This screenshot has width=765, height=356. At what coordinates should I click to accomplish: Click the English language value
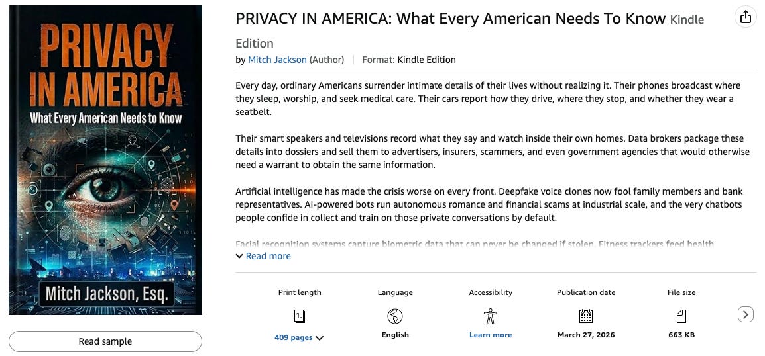pyautogui.click(x=395, y=335)
